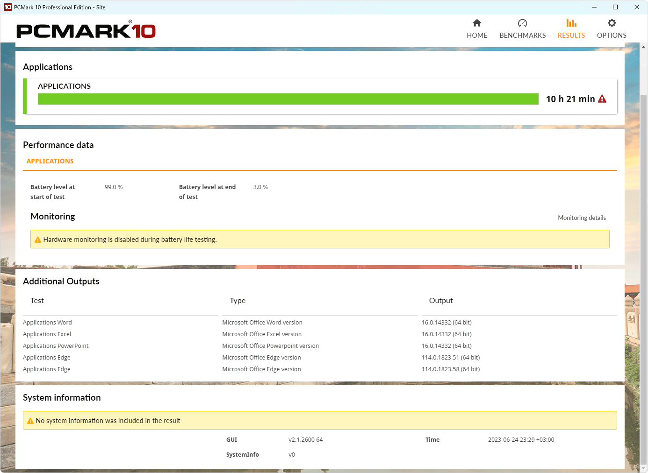This screenshot has height=473, width=648.
Task: Click Microsoft Office Powerpoint version text
Action: (270, 346)
